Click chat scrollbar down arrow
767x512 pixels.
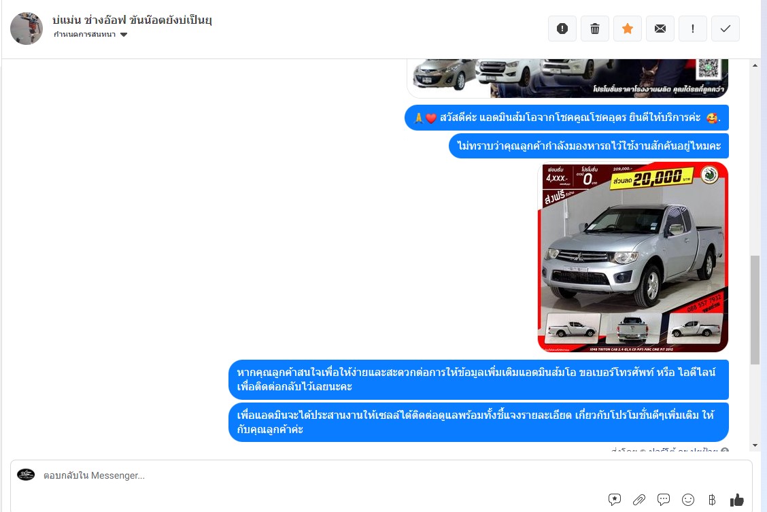(x=755, y=445)
